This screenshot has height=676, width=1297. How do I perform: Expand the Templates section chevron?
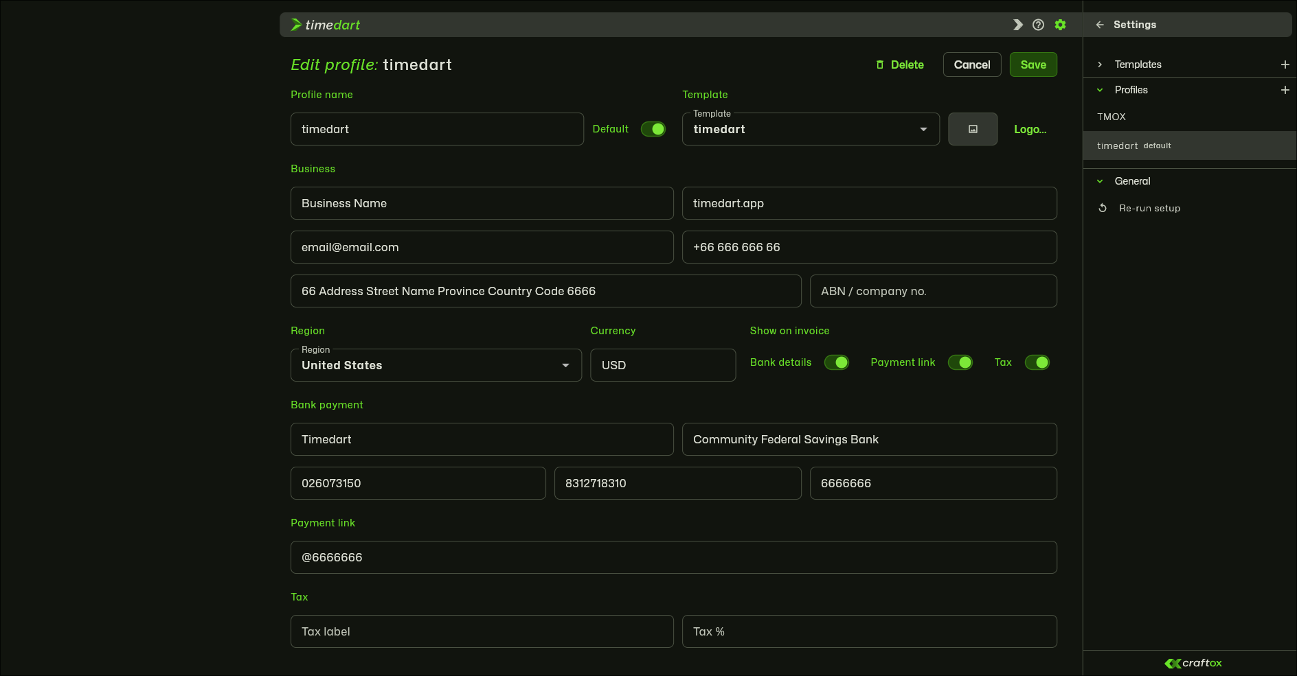coord(1100,65)
